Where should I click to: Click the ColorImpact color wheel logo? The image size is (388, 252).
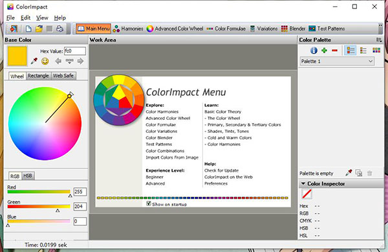click(x=119, y=100)
